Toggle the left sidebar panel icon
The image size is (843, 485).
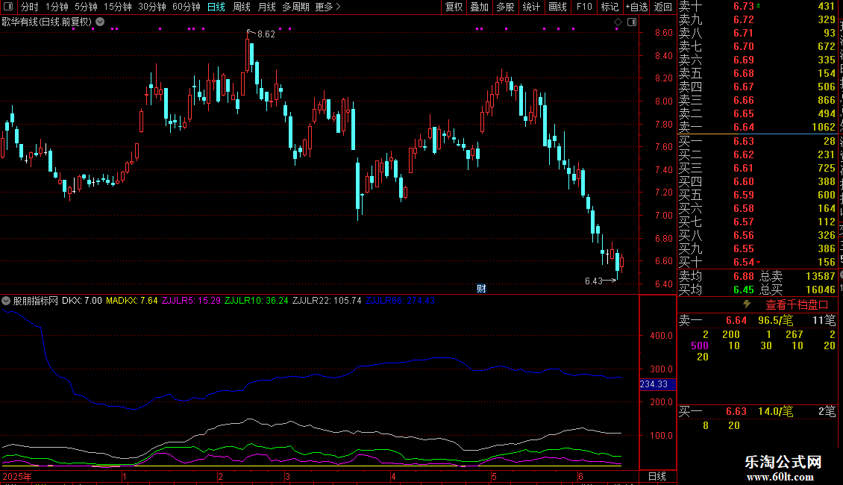8,7
